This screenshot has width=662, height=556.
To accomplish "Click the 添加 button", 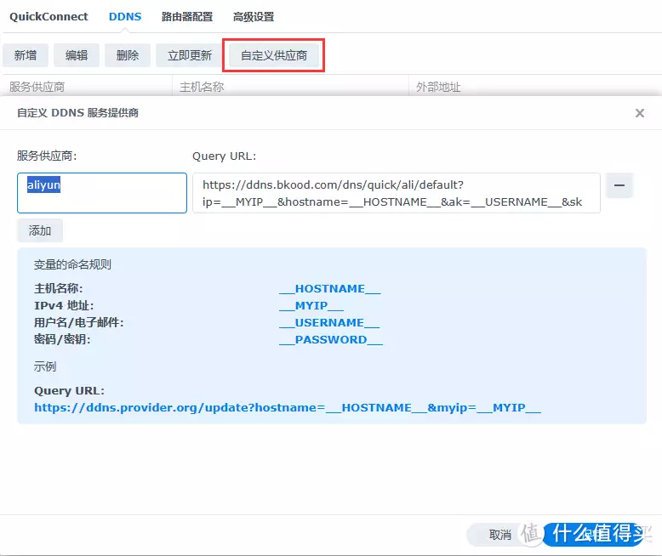I will 40,230.
